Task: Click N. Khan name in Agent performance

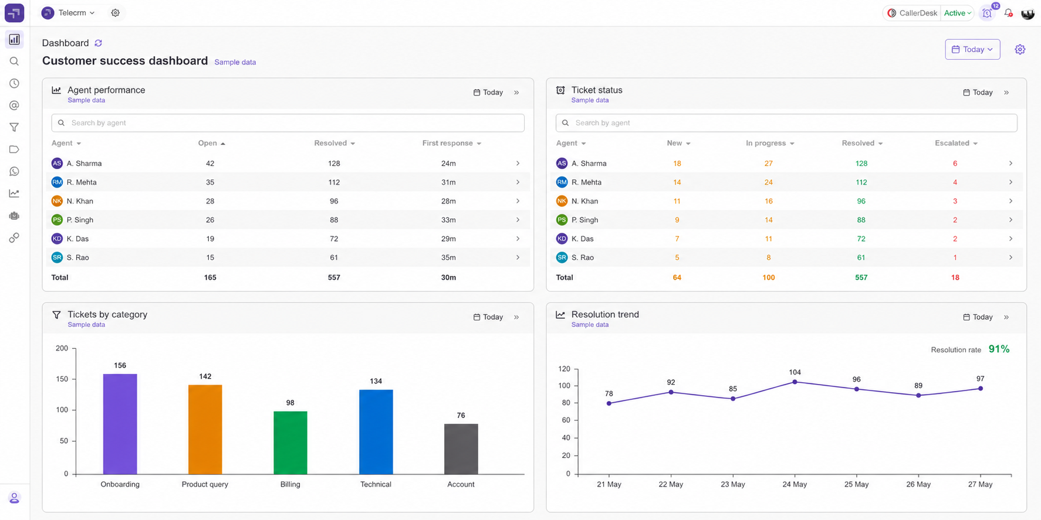Action: 80,201
